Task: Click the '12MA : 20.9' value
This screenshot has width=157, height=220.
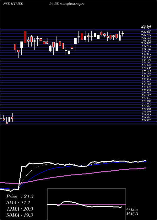Action: click(20, 209)
